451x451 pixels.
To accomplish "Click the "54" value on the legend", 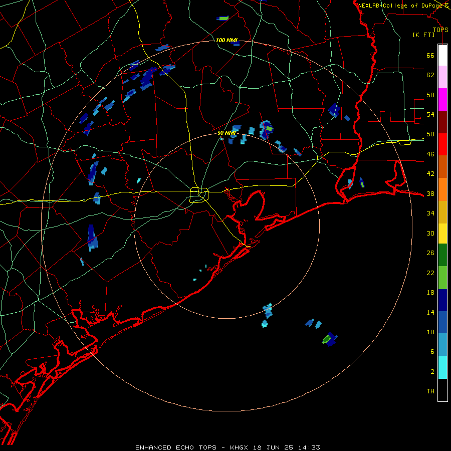I will pyautogui.click(x=430, y=114).
